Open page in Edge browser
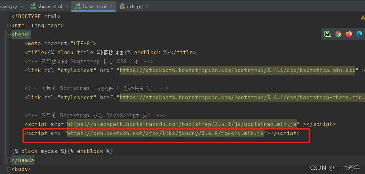The height and width of the screenshot is (174, 365). (x=359, y=34)
